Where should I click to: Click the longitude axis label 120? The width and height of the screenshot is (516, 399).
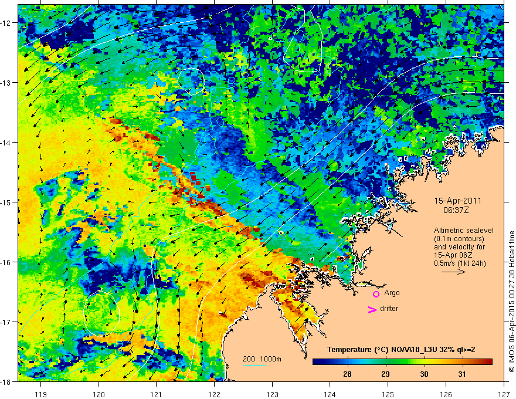click(99, 394)
